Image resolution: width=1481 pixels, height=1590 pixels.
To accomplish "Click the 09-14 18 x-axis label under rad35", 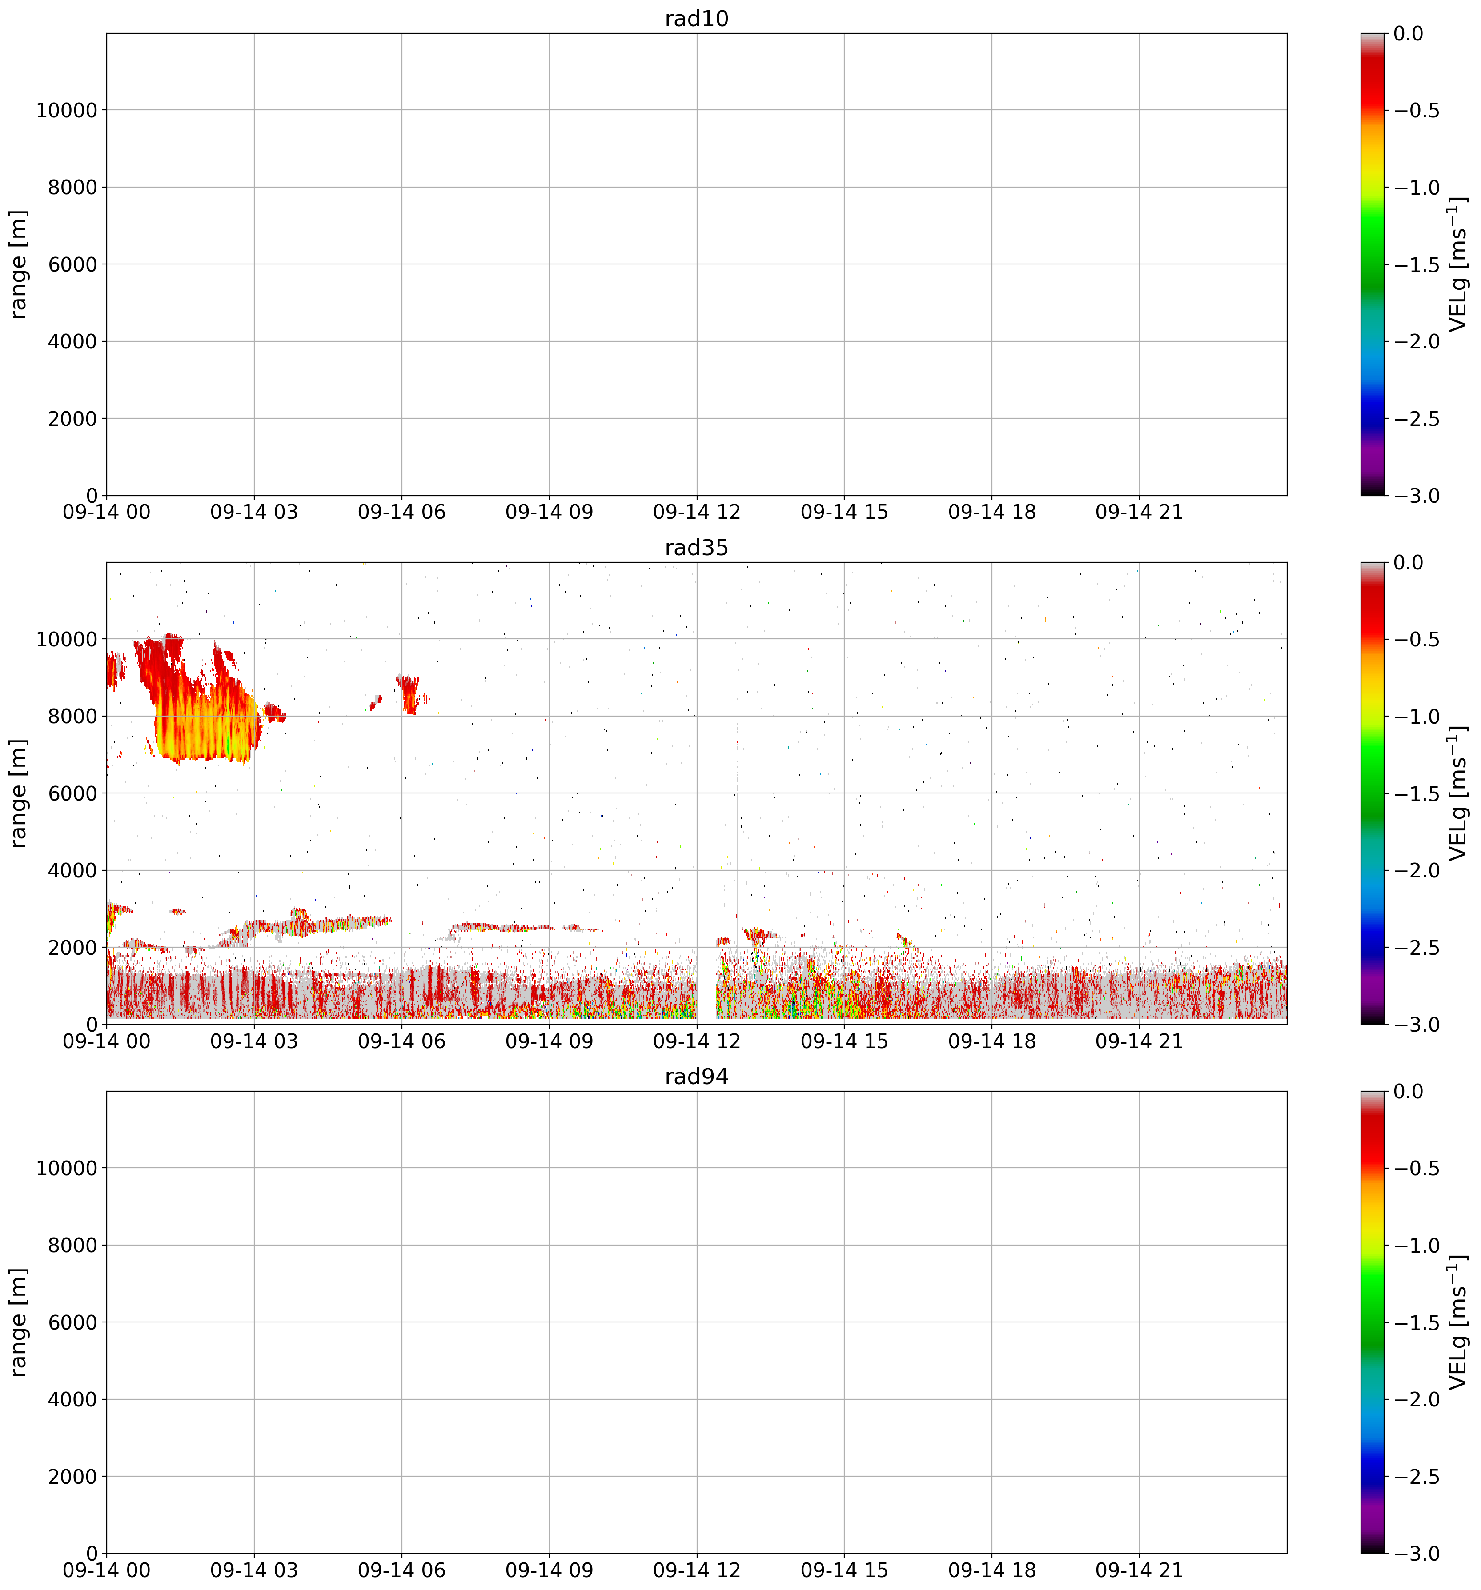I will tap(991, 1041).
